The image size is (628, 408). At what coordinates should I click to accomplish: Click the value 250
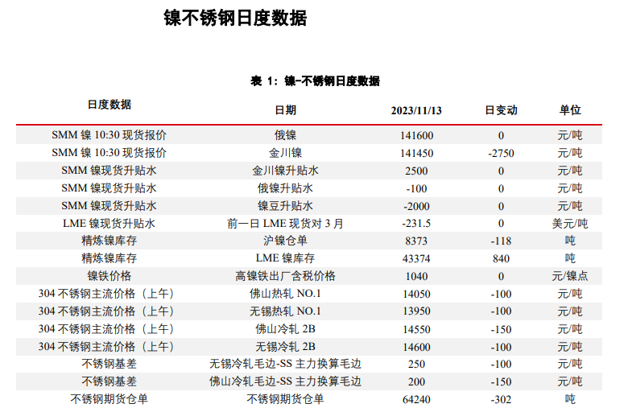[416, 364]
